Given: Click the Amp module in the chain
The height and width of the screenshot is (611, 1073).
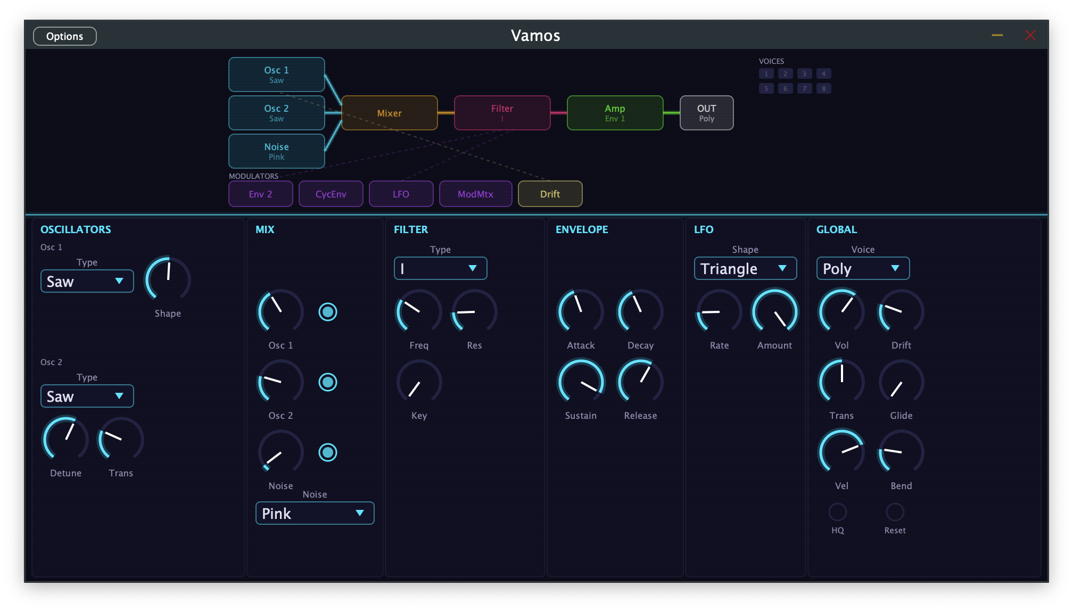Looking at the screenshot, I should [615, 112].
